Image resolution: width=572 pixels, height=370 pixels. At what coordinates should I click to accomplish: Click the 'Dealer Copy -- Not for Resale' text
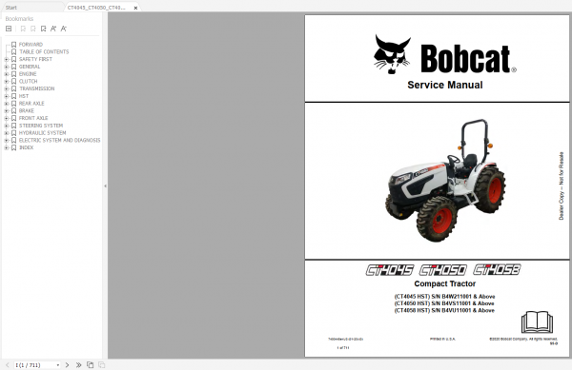click(x=562, y=185)
